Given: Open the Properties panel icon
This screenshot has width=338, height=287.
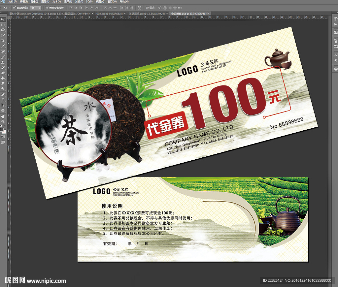Looking at the screenshot, I should click(336, 33).
